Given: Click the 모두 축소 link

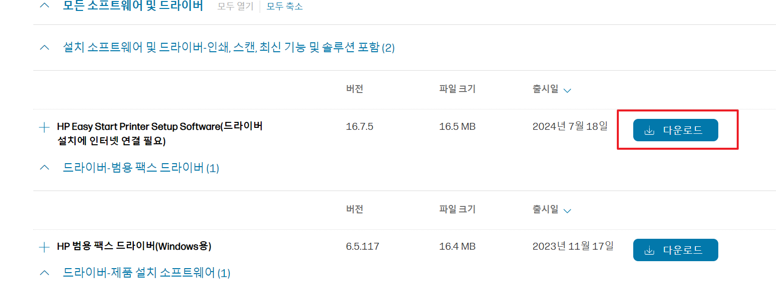Looking at the screenshot, I should [285, 6].
